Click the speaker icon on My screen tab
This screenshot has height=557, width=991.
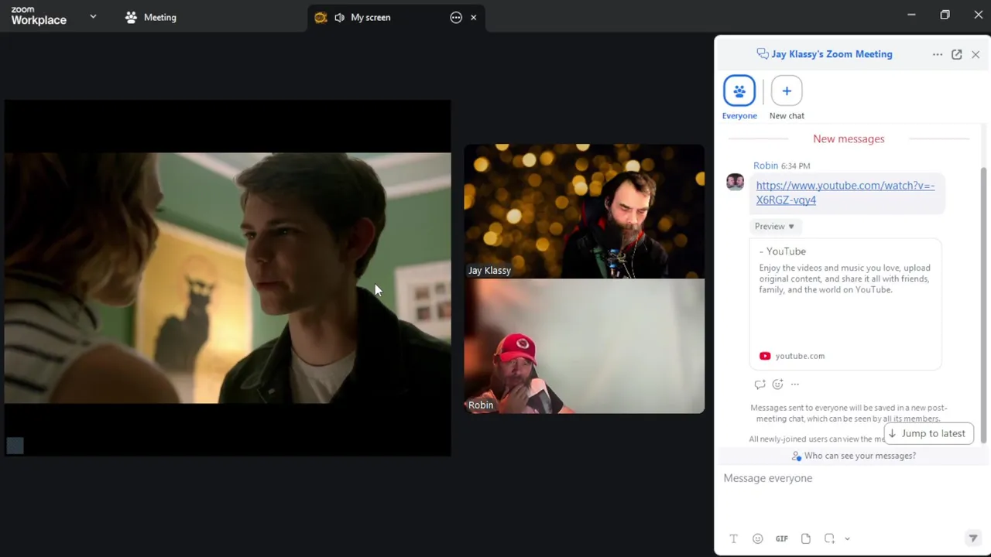339,17
